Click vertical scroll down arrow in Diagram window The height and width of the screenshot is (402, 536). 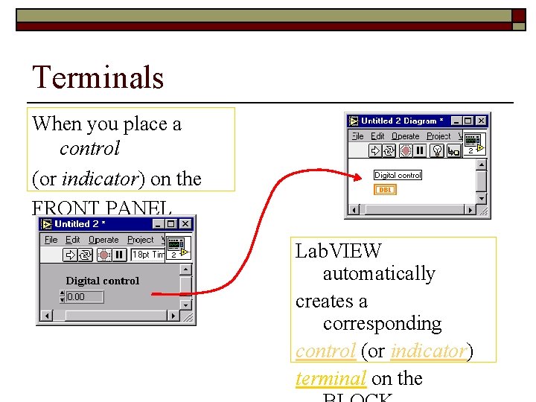click(482, 198)
